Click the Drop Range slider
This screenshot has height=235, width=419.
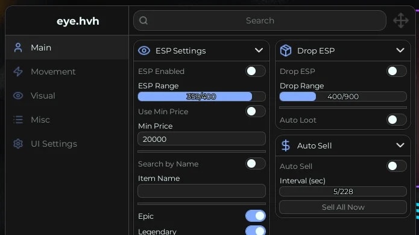[x=343, y=96]
